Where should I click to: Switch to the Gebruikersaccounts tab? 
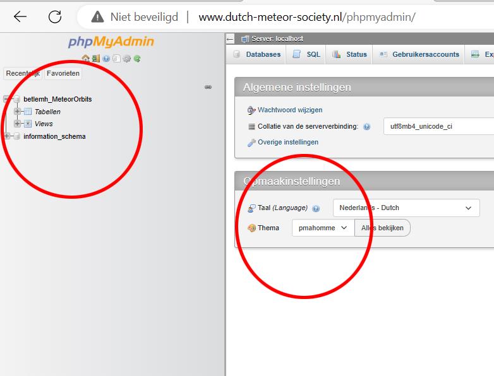(x=419, y=54)
